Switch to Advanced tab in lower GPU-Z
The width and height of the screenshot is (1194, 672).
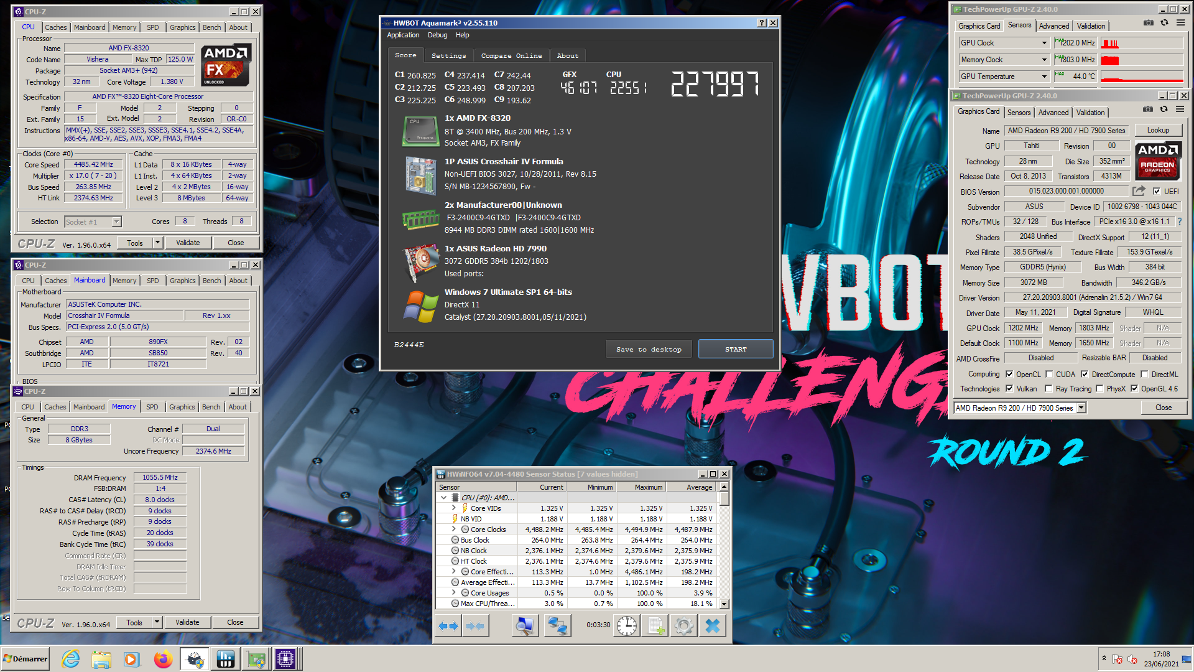1053,113
